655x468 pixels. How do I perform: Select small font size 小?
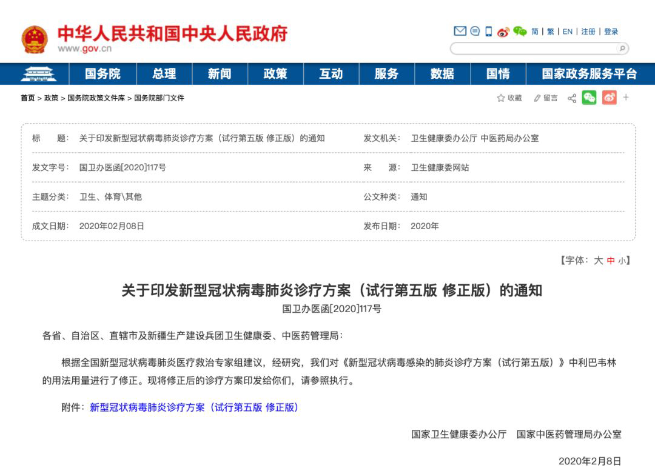pos(622,261)
